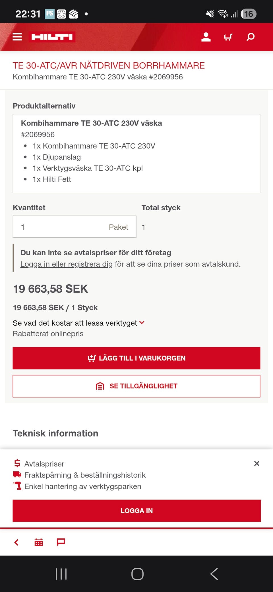Select the Paket quantity field
This screenshot has width=273, height=592.
pyautogui.click(x=74, y=227)
